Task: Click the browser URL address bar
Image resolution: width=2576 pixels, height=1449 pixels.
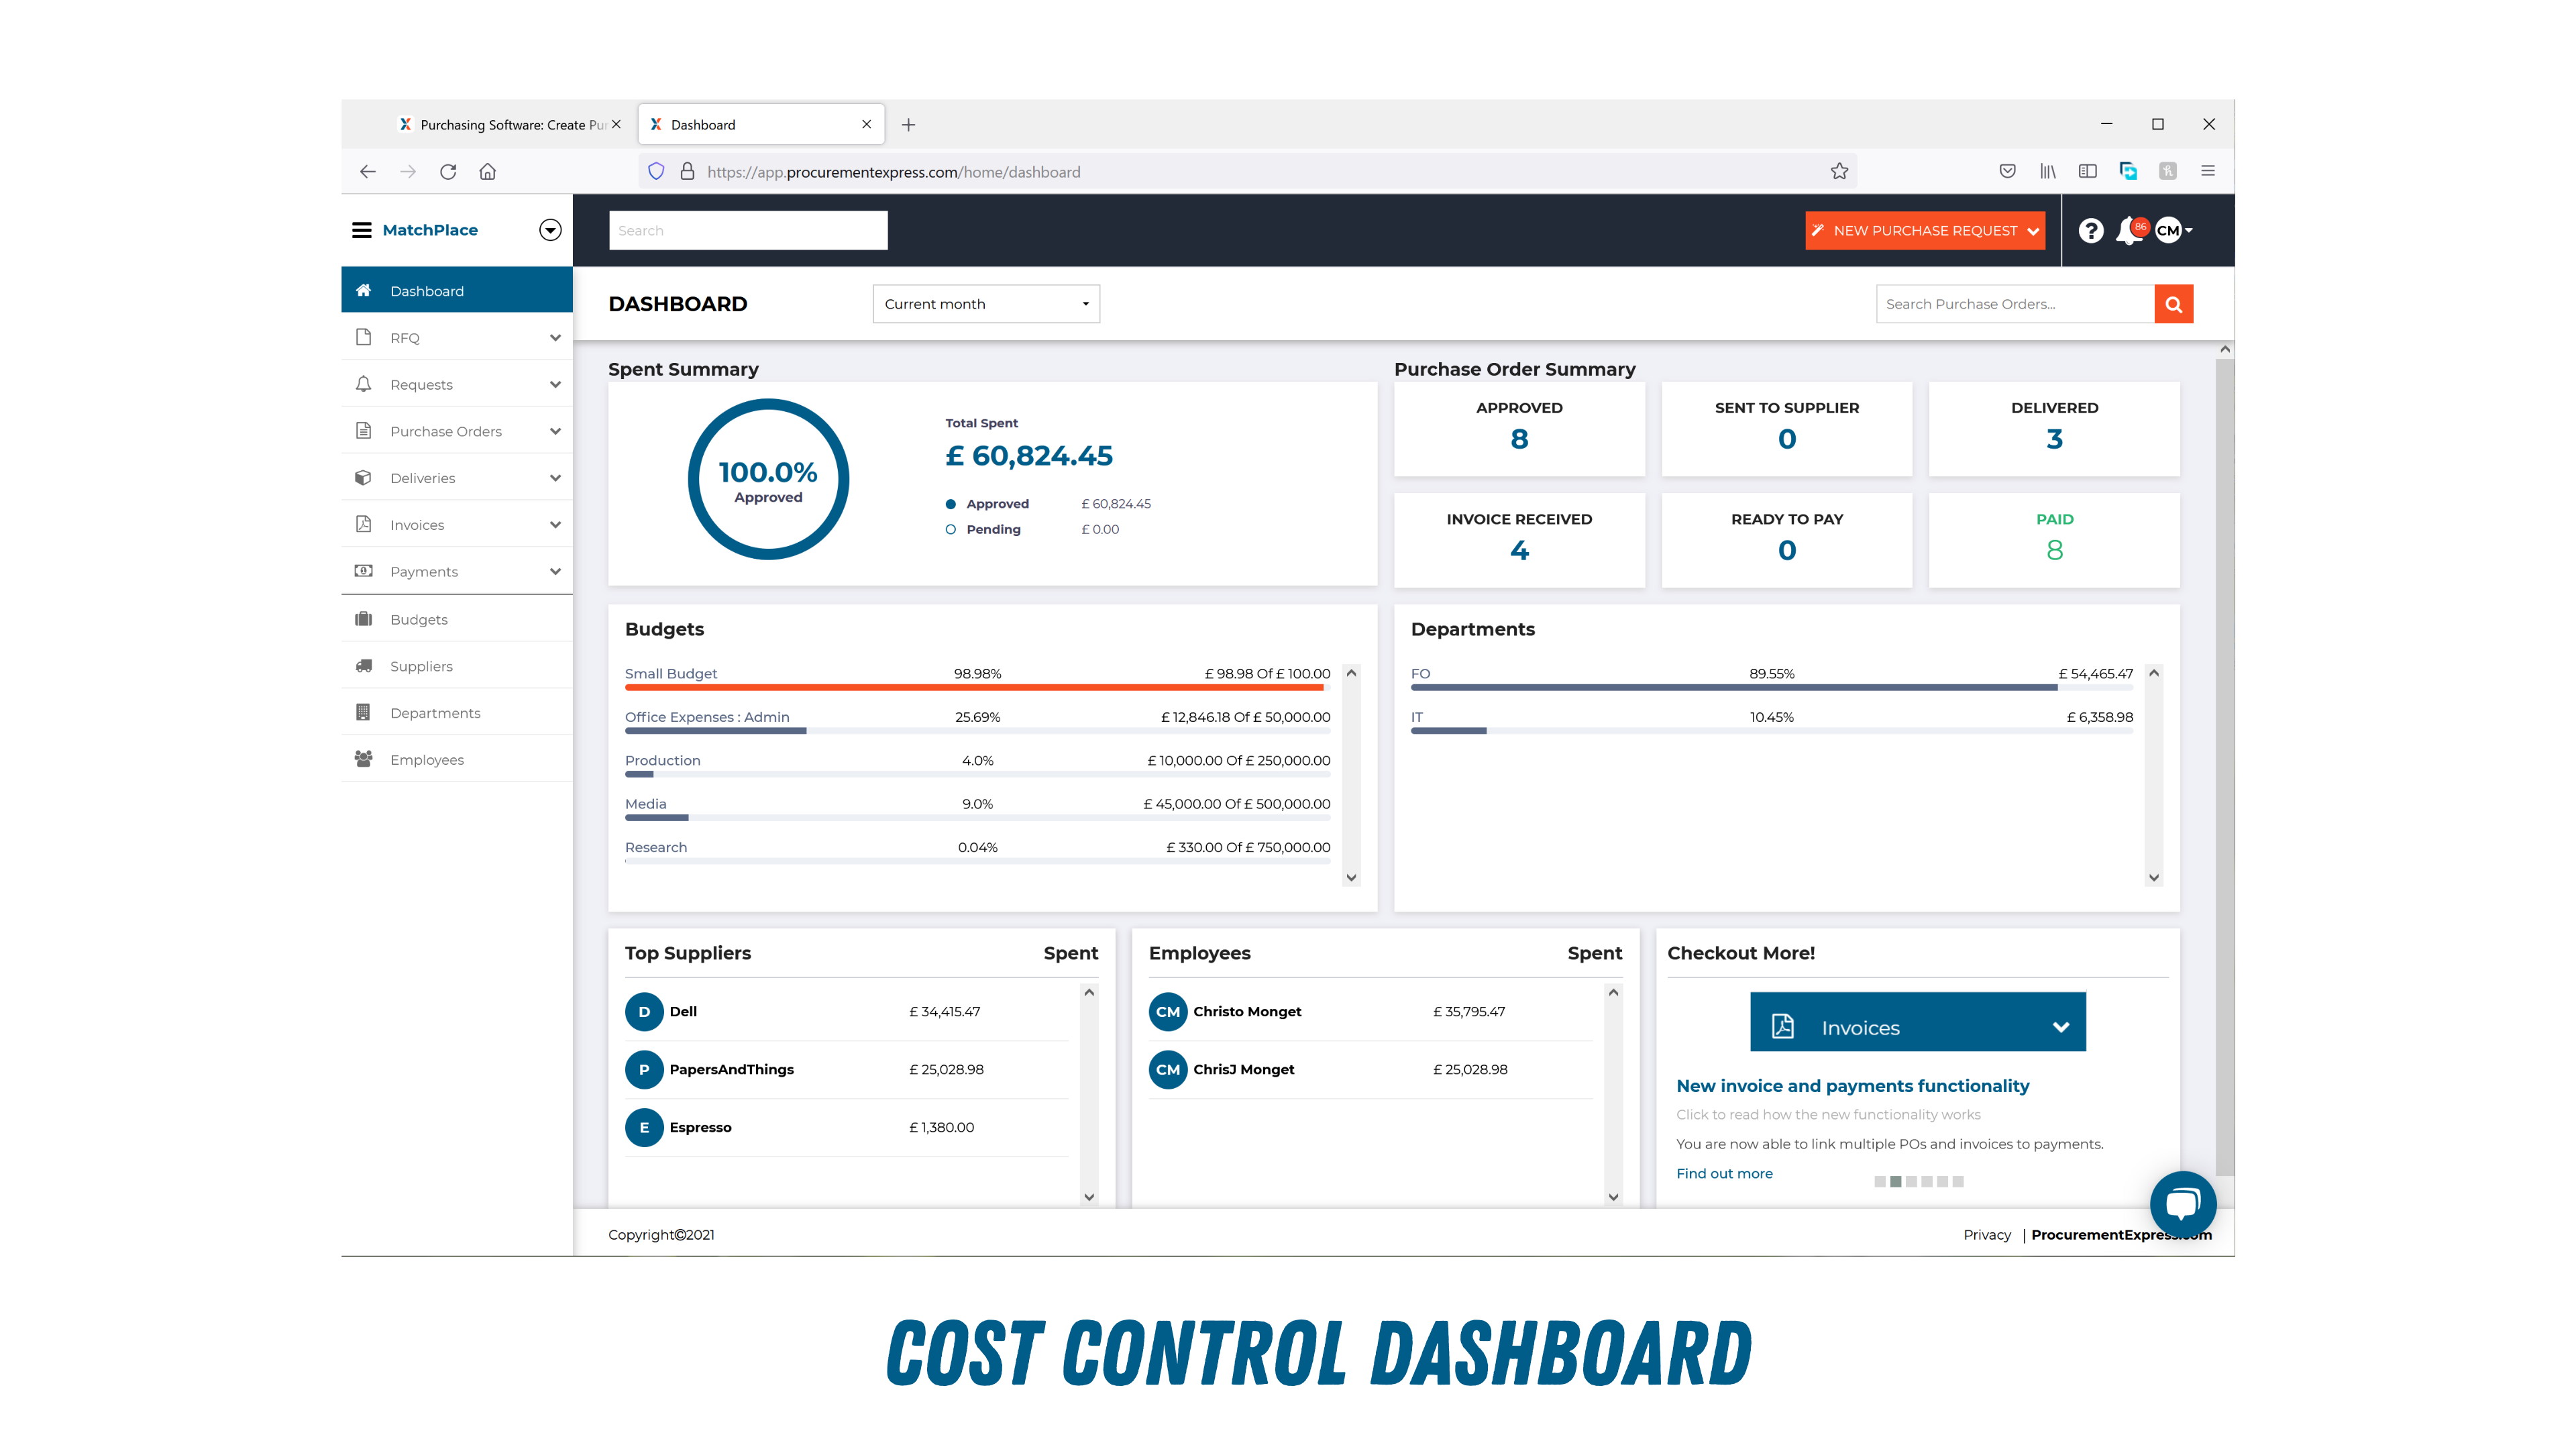Action: pos(1247,171)
